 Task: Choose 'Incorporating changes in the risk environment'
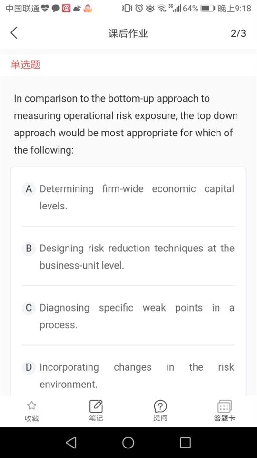tap(137, 375)
